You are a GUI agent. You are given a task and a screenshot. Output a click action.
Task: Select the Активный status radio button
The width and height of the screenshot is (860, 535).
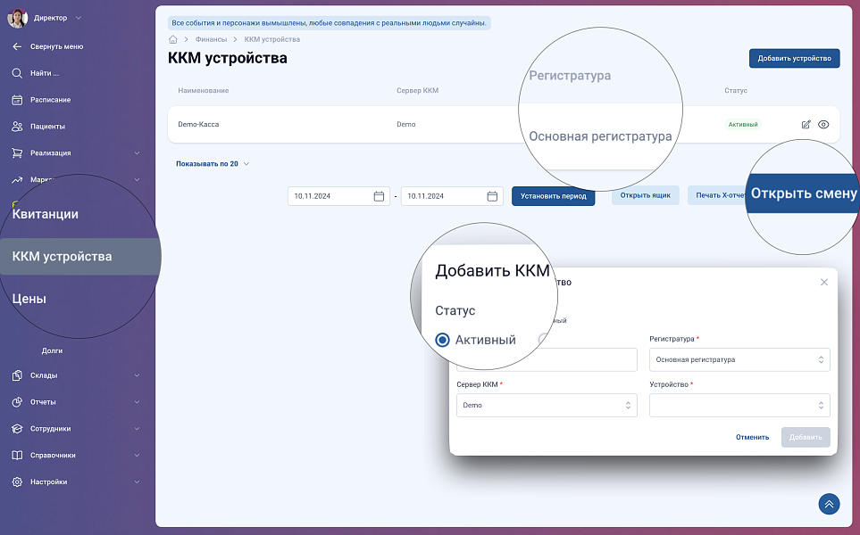click(x=442, y=340)
